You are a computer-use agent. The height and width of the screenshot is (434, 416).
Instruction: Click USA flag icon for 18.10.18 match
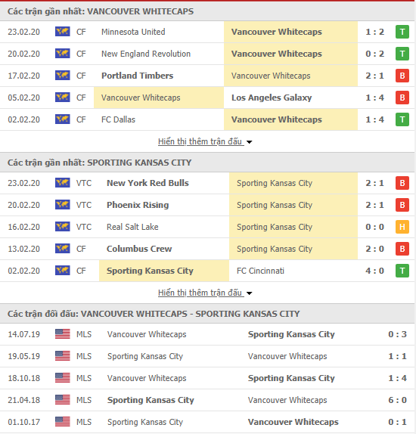tap(62, 378)
